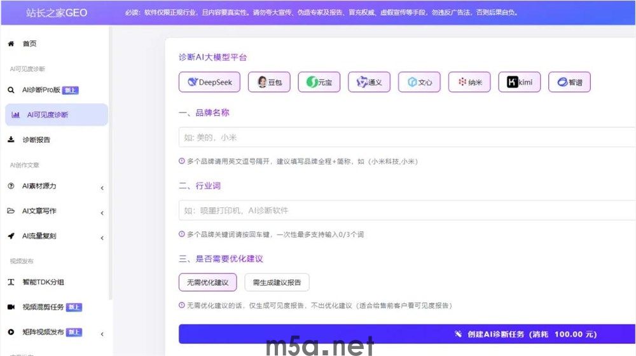Click the magnifier icon for AI诊断Pro版
636x356 pixels.
point(11,90)
